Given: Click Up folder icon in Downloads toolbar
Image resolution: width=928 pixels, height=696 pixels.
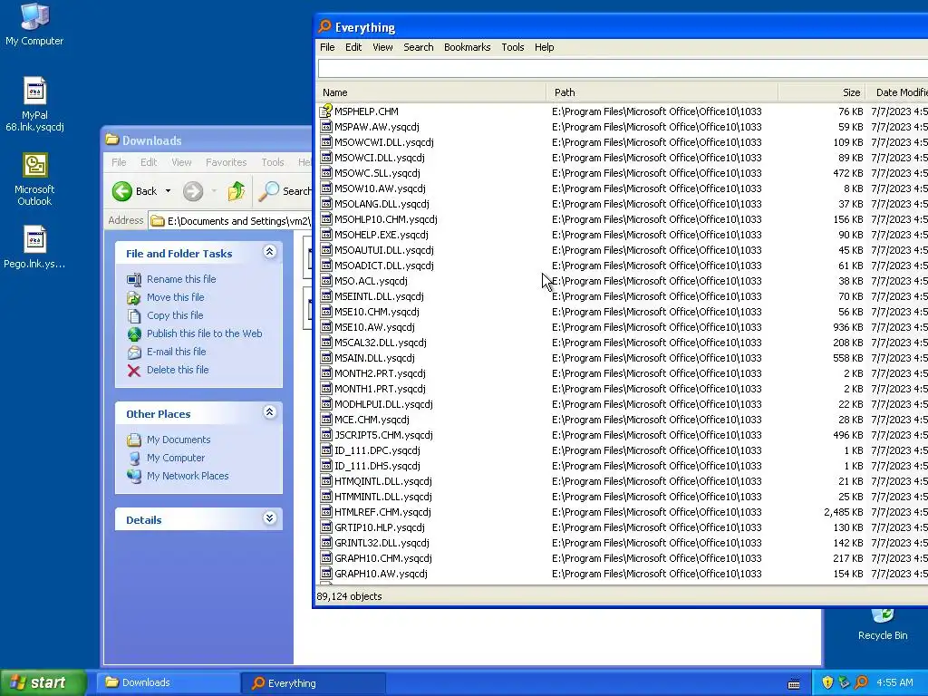Looking at the screenshot, I should tap(237, 191).
